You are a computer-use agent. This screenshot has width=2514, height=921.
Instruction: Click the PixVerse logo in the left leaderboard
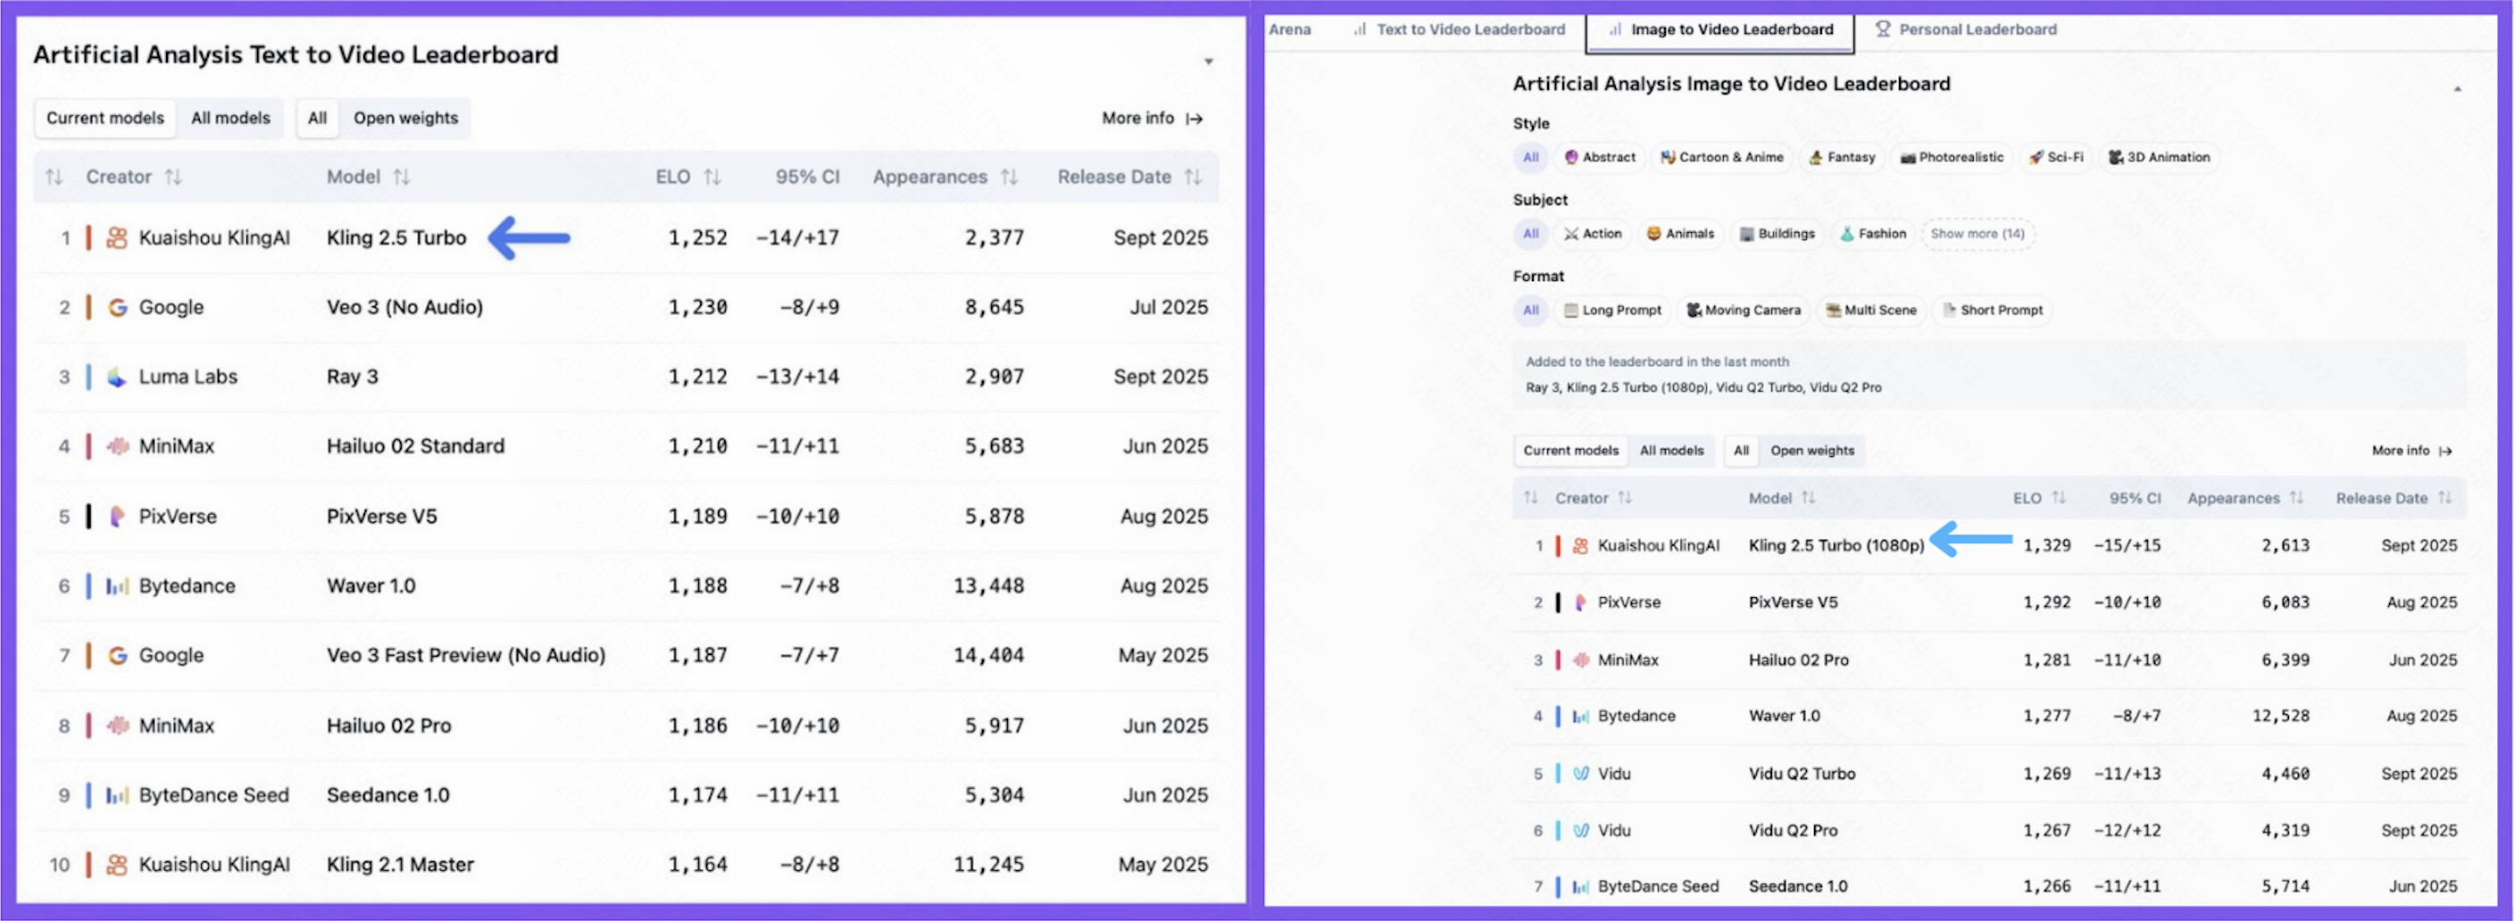[117, 516]
